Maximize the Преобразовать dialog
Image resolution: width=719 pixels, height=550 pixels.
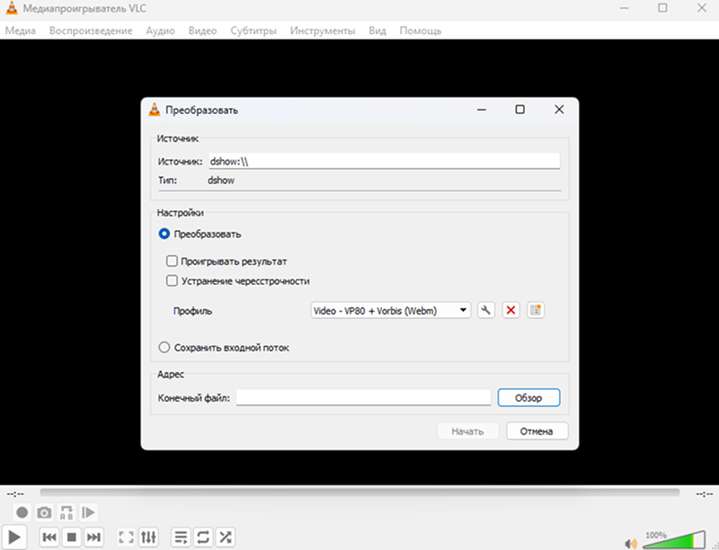tap(520, 110)
